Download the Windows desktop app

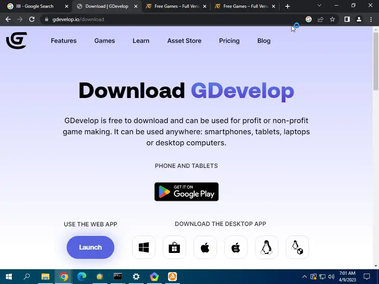tap(144, 247)
